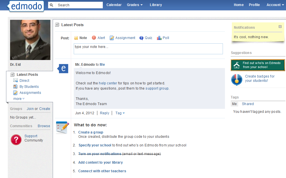Viewport: 286px width, 178px height.
Task: Click the What to do now checklist icon
Action: (62, 127)
